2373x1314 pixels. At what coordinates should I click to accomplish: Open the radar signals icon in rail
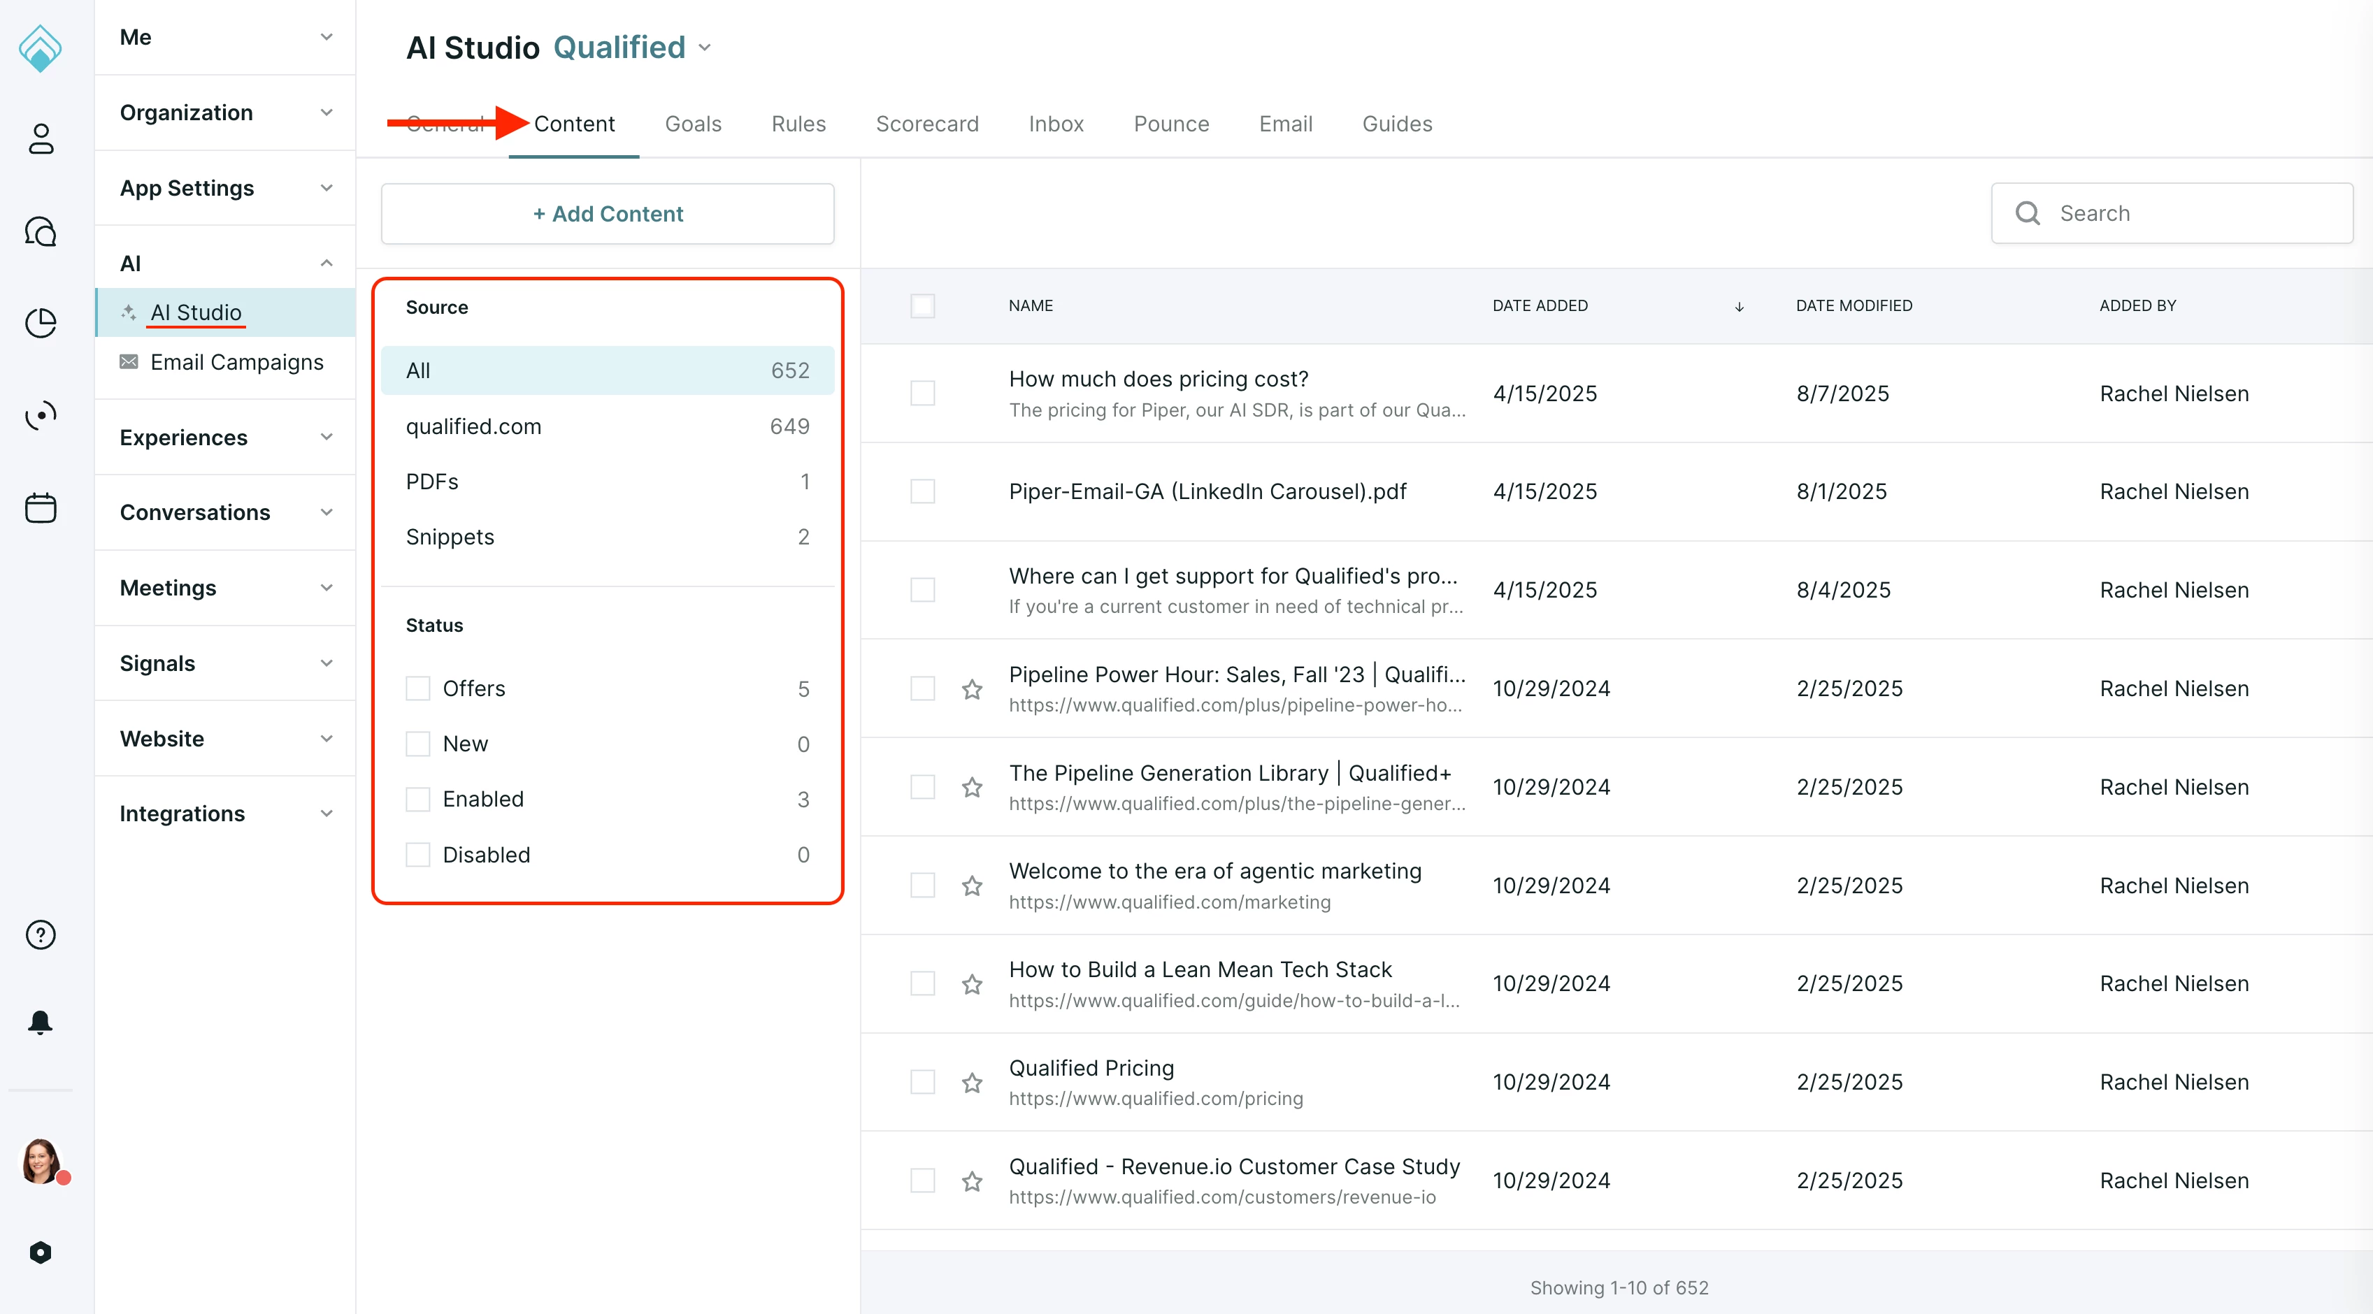pyautogui.click(x=41, y=415)
